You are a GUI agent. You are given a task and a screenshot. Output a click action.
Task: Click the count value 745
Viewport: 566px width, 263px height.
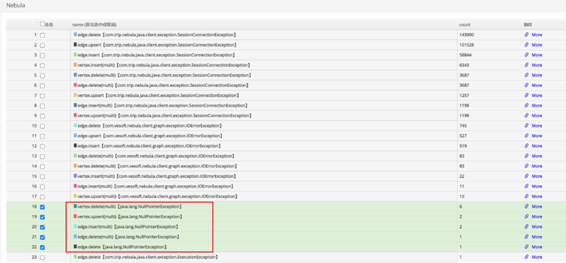pos(463,126)
